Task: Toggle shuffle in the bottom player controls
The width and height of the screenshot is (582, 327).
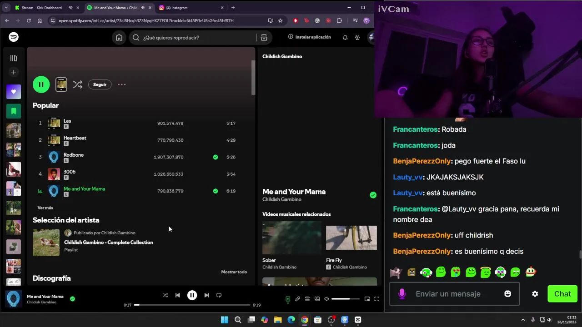Action: coord(166,295)
